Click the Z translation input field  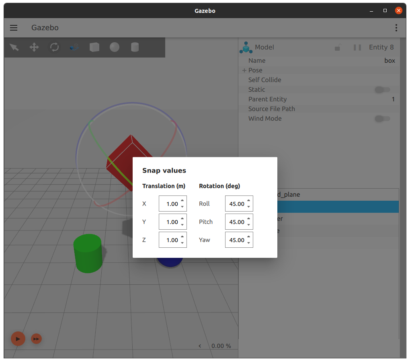[172, 240]
